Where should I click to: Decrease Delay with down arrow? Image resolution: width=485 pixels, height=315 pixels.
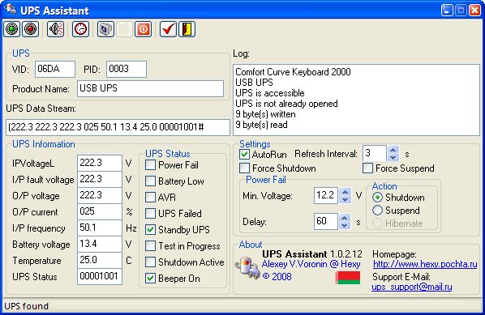(344, 225)
